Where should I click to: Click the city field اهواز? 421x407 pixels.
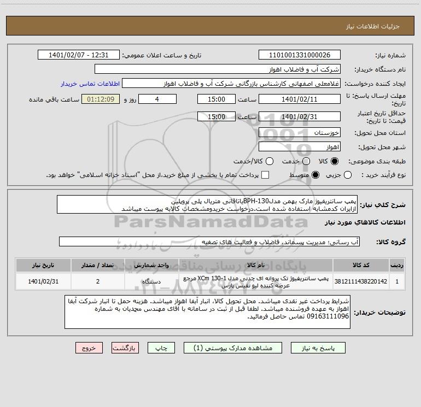(x=300, y=147)
